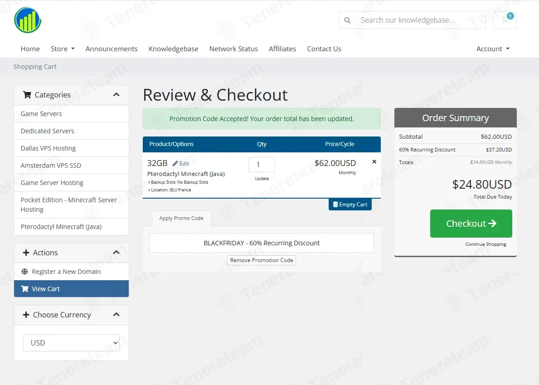Click the Subtotal $62.00USD value

point(496,137)
